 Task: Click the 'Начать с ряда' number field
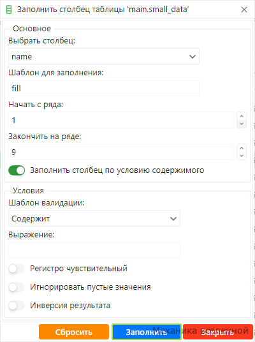point(121,120)
